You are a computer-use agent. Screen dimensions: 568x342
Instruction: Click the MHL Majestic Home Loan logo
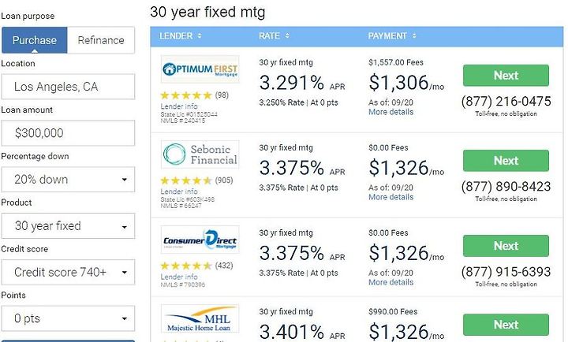[200, 318]
